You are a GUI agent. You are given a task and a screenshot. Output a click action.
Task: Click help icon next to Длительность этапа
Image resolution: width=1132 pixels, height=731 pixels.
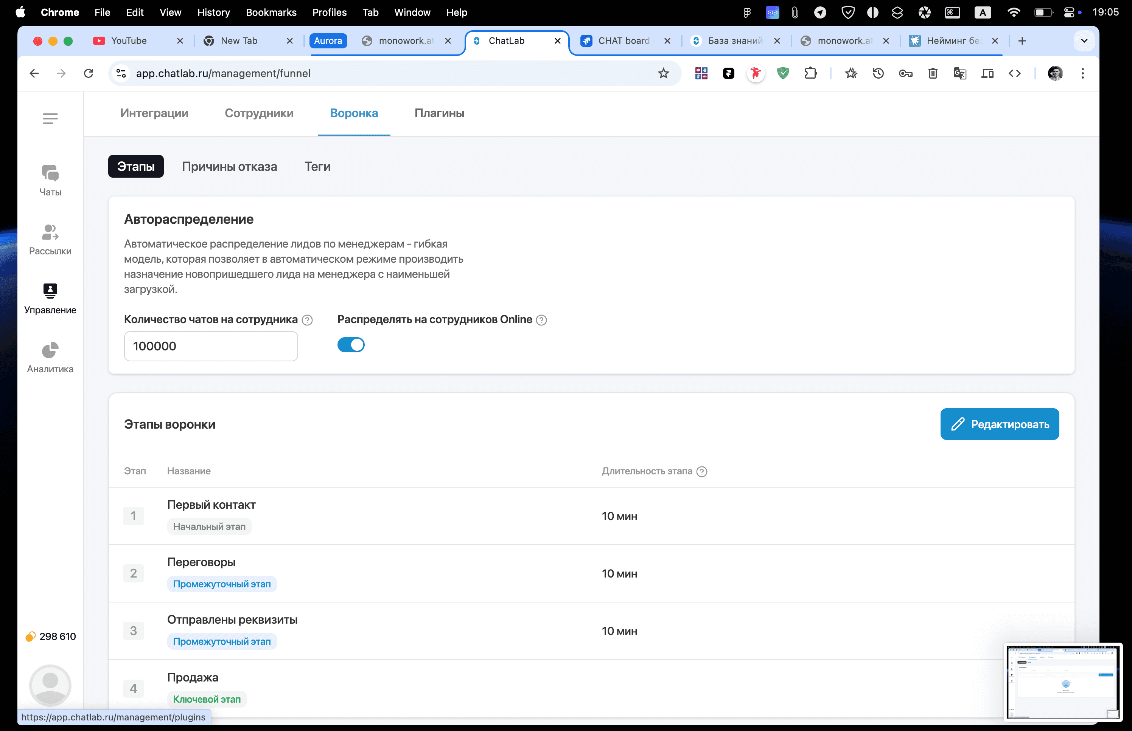(701, 471)
